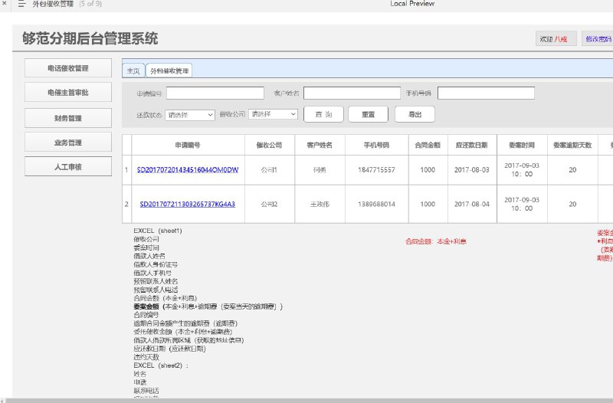
Task: Click the 催收公司 column header
Action: 270,145
